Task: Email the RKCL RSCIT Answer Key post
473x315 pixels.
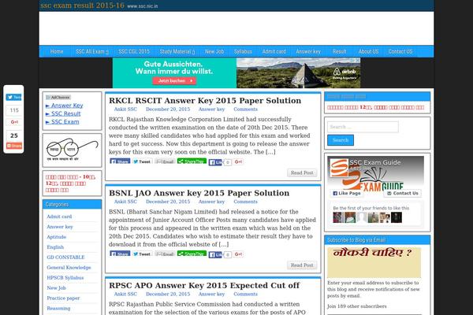Action: pyautogui.click(x=165, y=161)
